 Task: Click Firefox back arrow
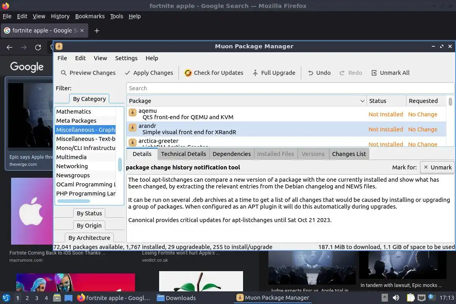coord(9,47)
